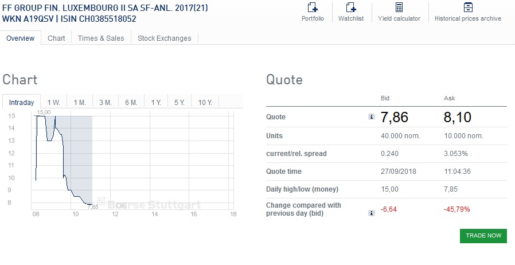The width and height of the screenshot is (515, 265).
Task: Click the Units row label
Action: click(x=274, y=136)
